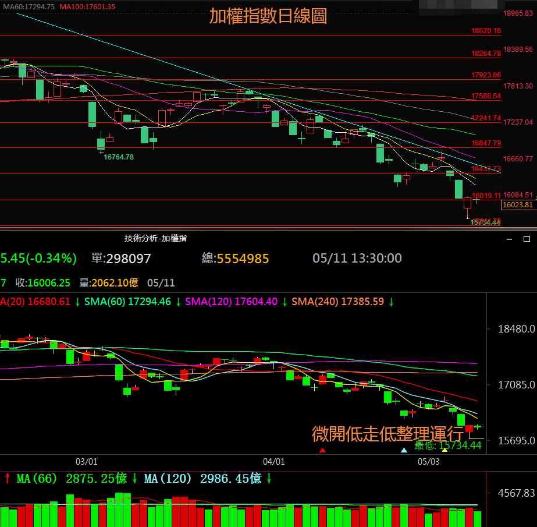Select the SMA(240) 17385.59 indicator label
This screenshot has width=537, height=527.
(337, 302)
